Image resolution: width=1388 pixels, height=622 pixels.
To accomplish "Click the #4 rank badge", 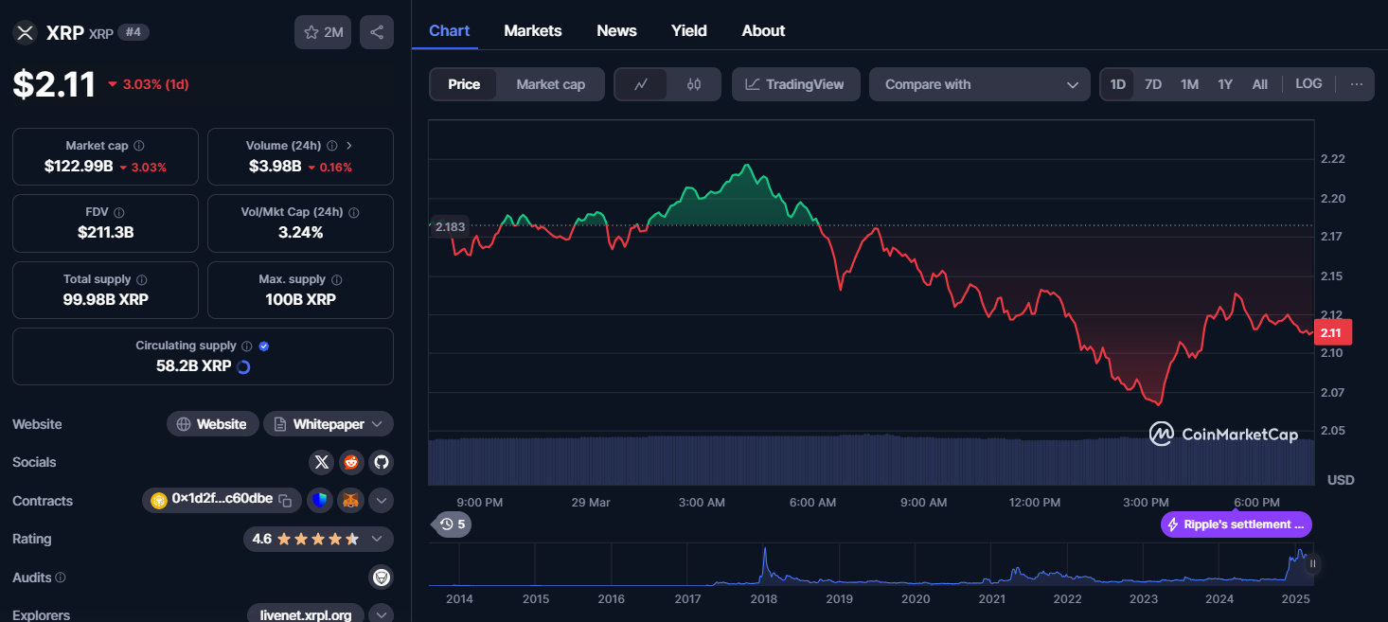I will click(x=133, y=32).
